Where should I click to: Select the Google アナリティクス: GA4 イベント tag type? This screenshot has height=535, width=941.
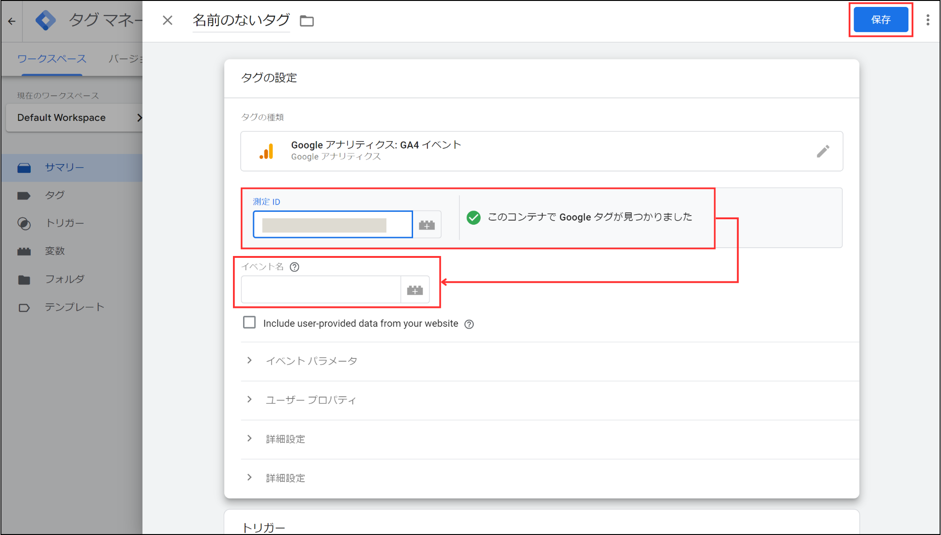[x=542, y=151]
